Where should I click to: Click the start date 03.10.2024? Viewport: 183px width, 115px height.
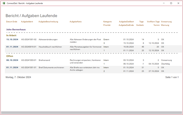(x=128, y=60)
